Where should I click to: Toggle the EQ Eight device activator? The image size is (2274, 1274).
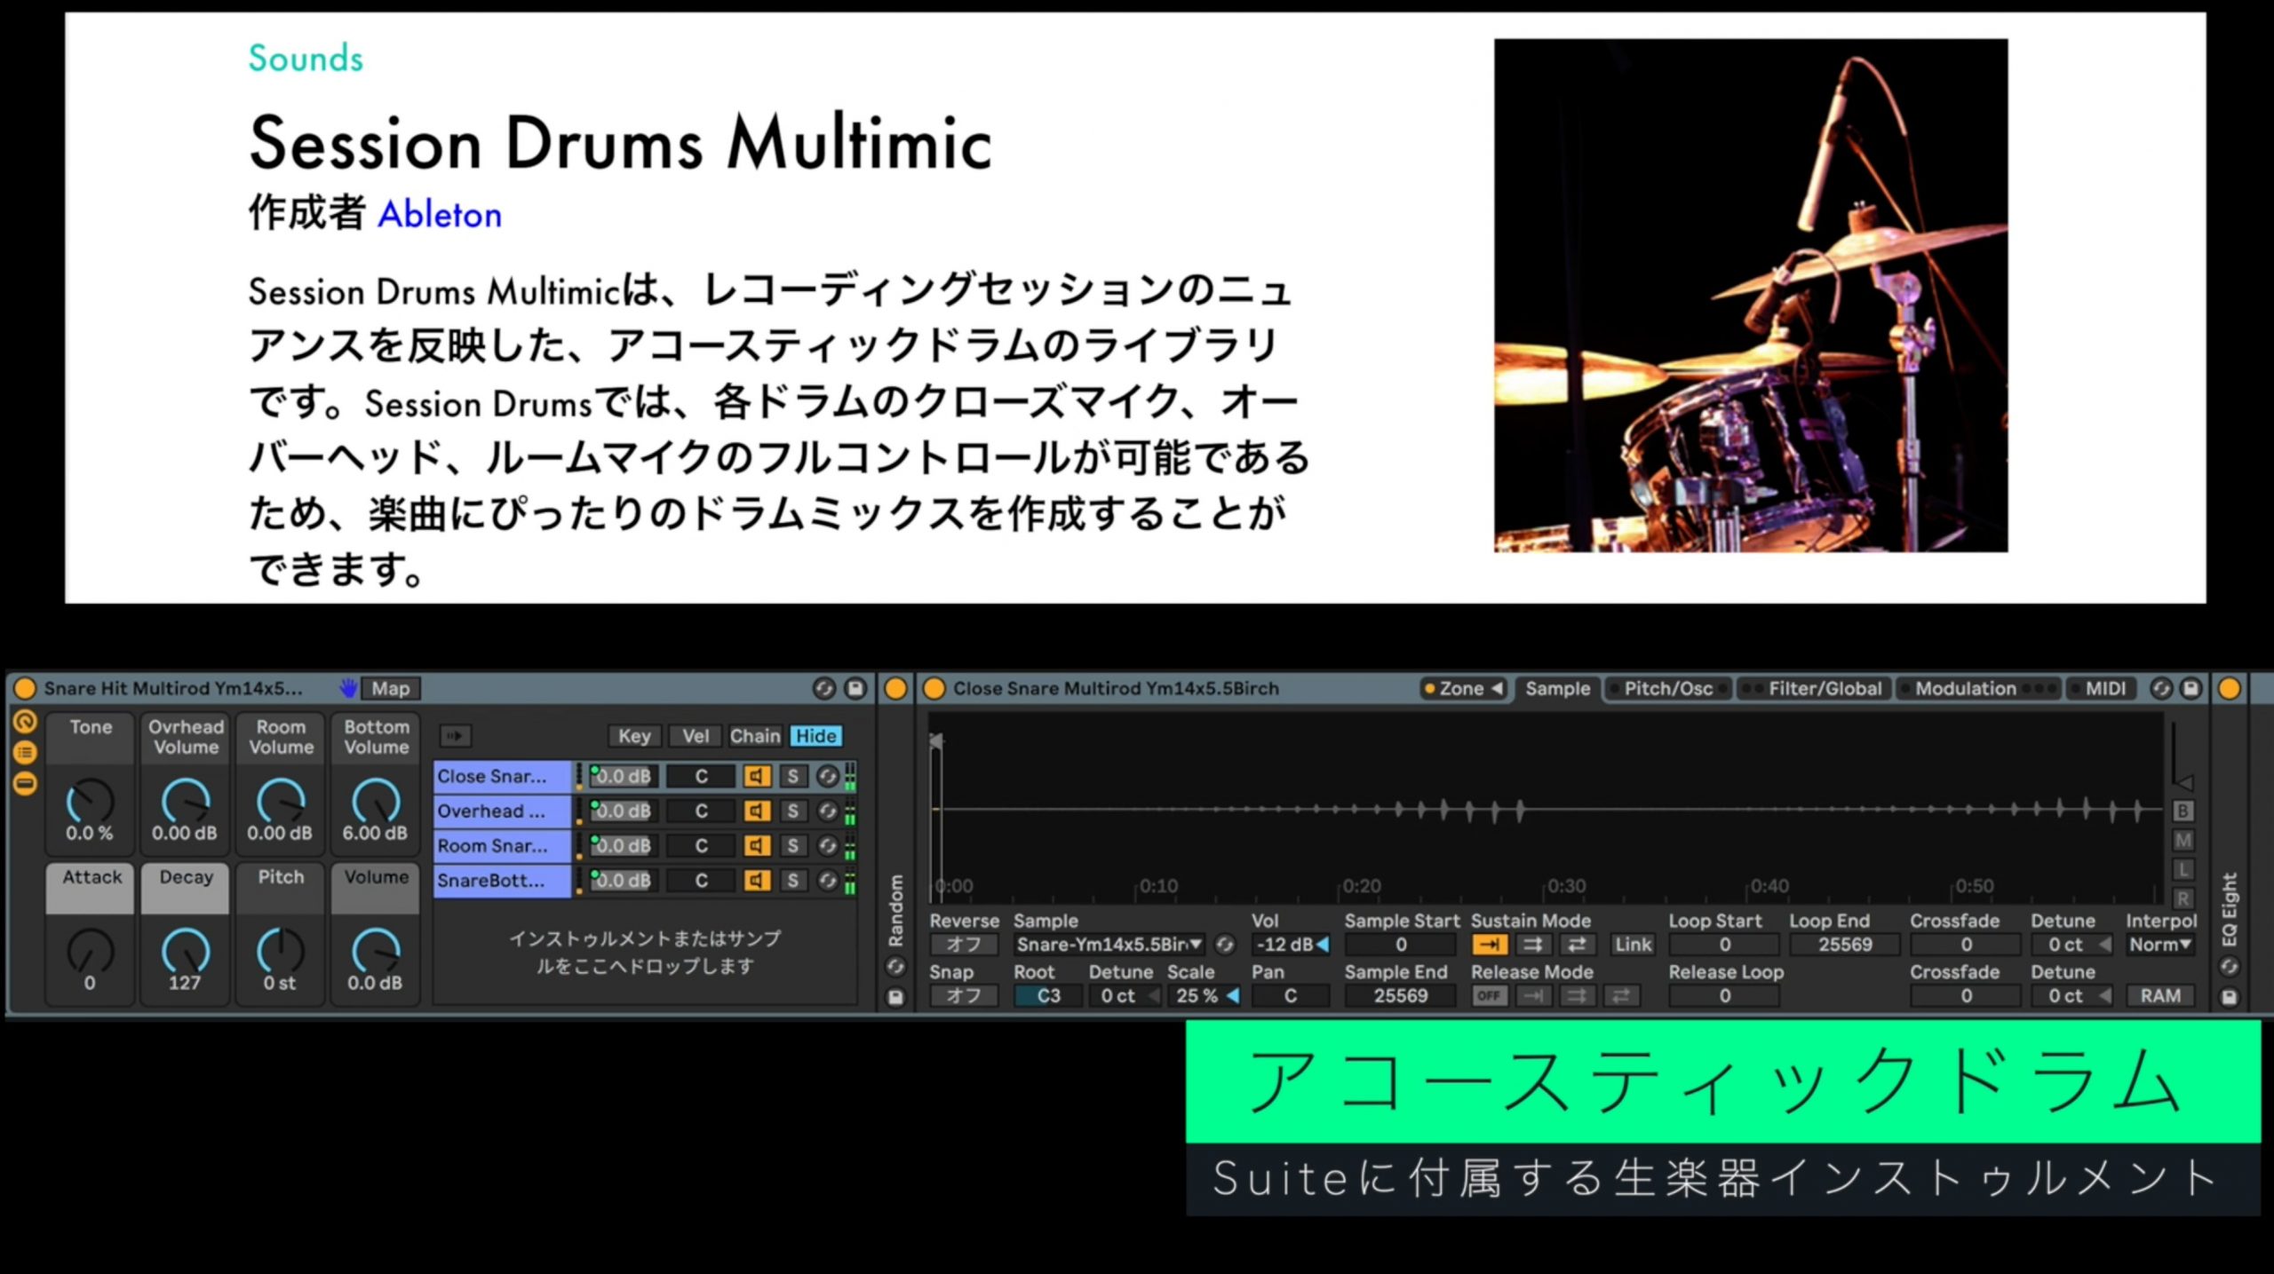pyautogui.click(x=2230, y=688)
